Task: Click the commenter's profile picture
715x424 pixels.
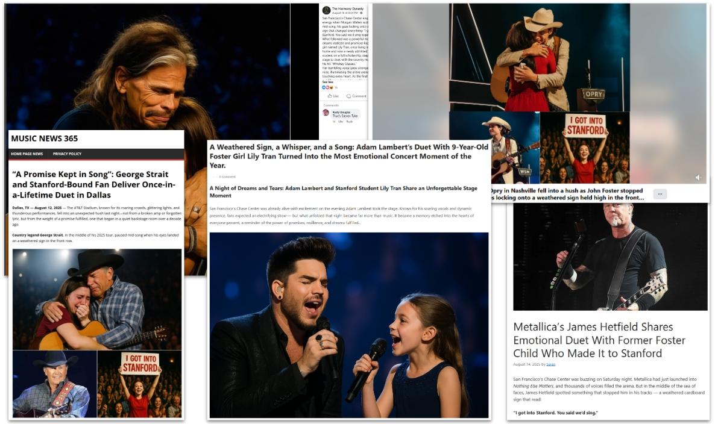Action: point(326,113)
